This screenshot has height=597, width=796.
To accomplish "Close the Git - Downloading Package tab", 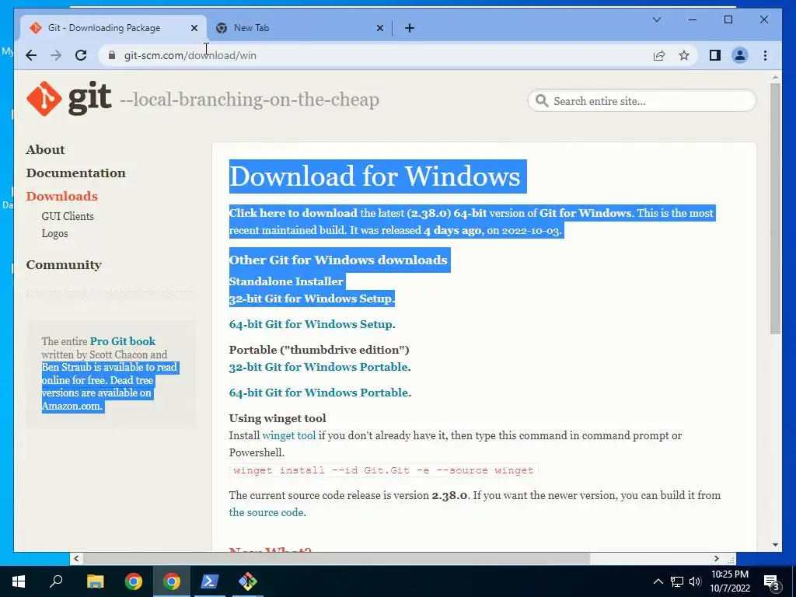I will 194,28.
